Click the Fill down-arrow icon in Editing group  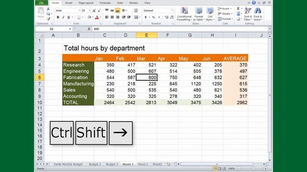(238, 14)
